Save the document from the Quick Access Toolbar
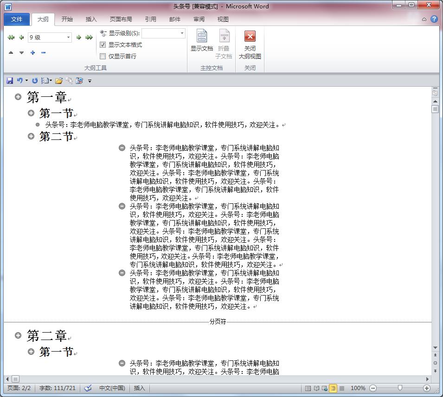Screen dimensions: 443x397 pyautogui.click(x=9, y=80)
